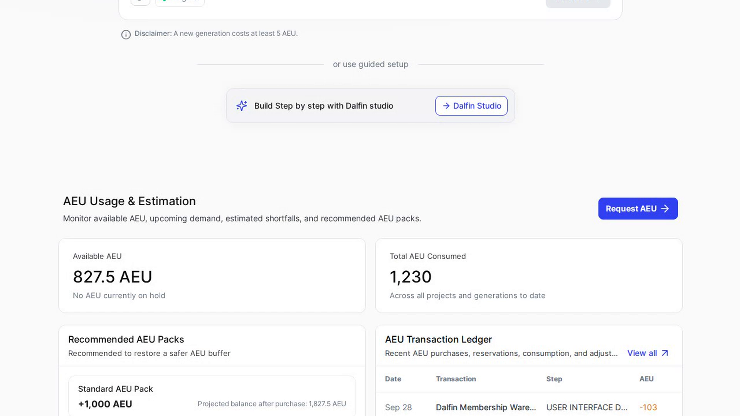Click the AEU Usage & Estimation heading
Screen dimensions: 740x416
129,201
